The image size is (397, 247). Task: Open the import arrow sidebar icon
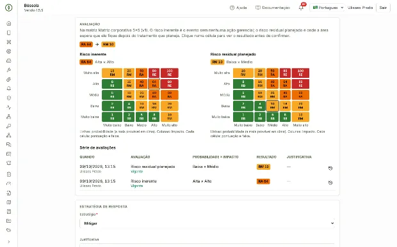click(x=8, y=193)
